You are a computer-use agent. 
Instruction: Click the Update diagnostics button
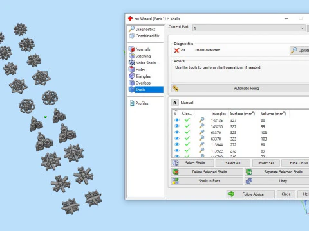point(299,51)
